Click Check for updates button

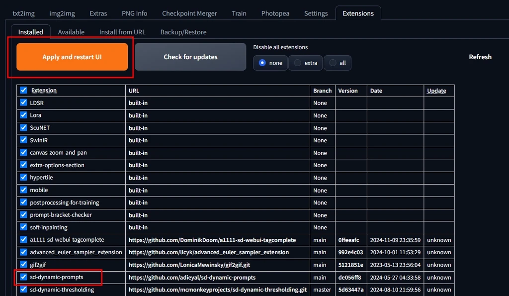coord(190,57)
